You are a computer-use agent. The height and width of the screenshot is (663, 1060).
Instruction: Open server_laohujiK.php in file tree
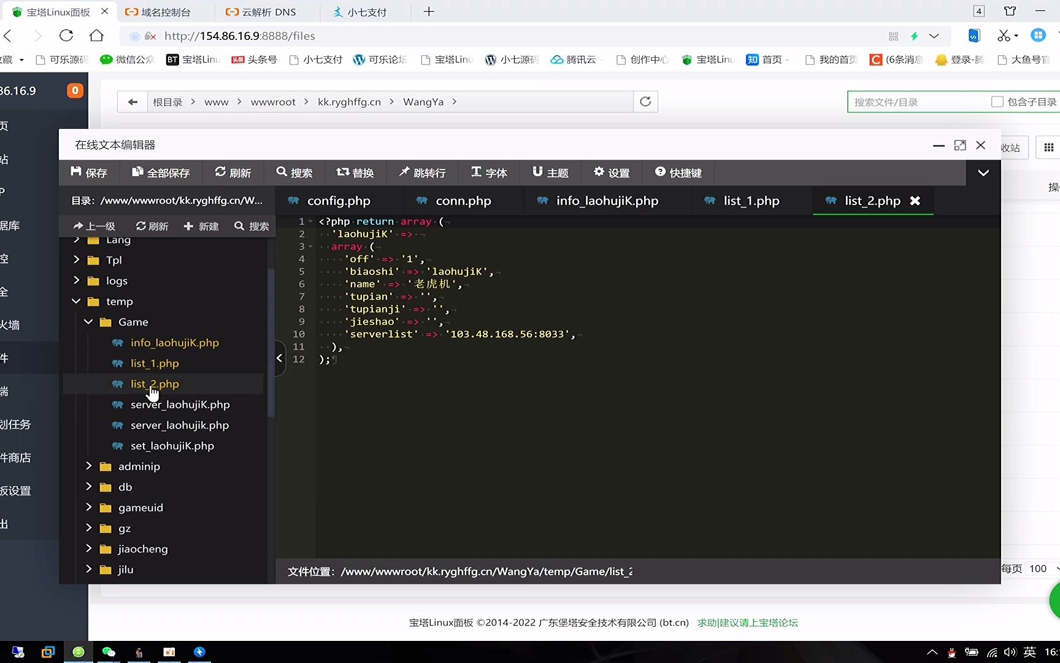click(x=180, y=405)
